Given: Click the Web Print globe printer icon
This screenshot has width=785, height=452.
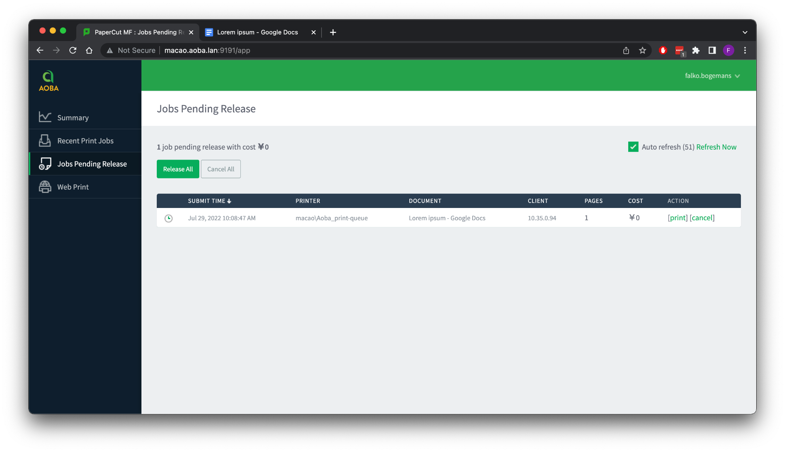Looking at the screenshot, I should pyautogui.click(x=45, y=186).
